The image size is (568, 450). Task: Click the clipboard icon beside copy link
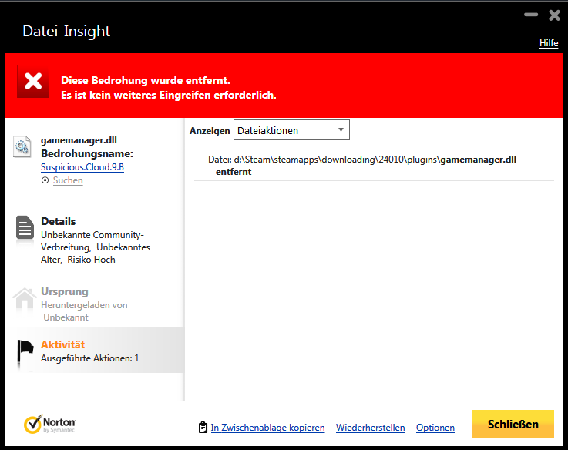[203, 428]
